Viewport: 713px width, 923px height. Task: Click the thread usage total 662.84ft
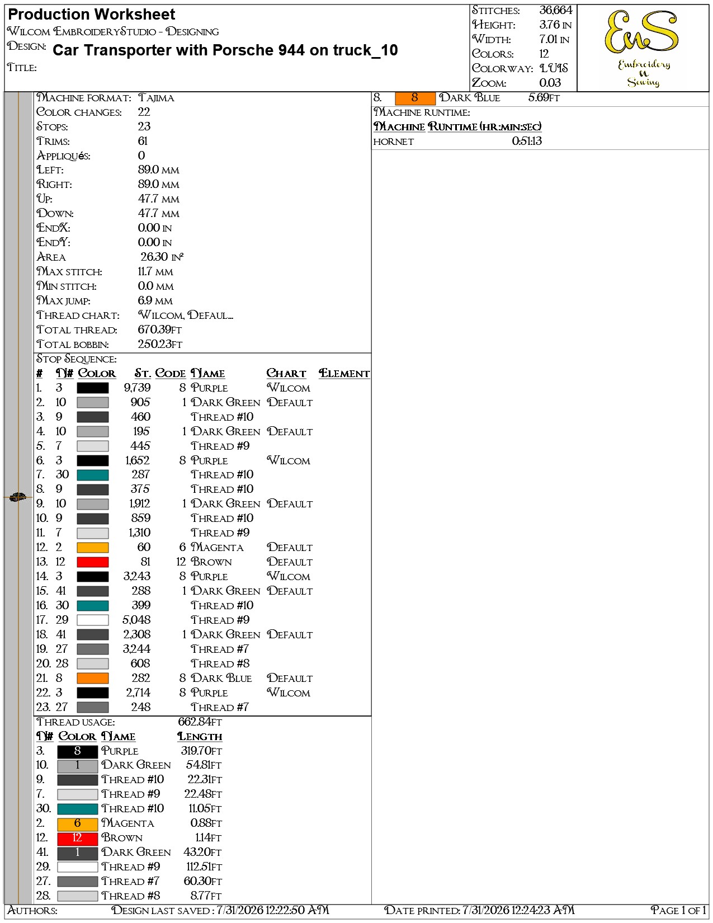pos(200,722)
